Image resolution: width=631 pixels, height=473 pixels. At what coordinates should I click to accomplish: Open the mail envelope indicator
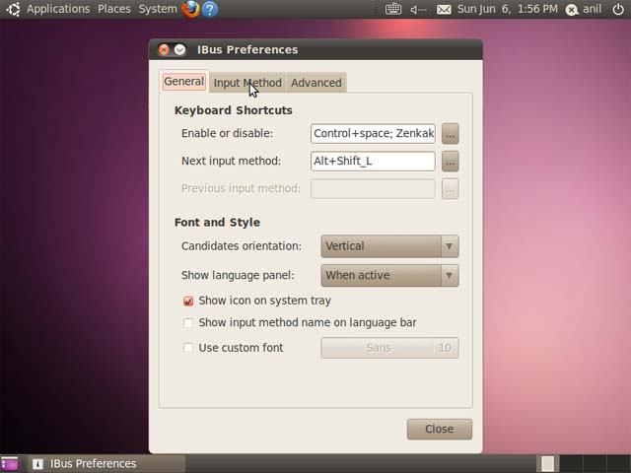[x=444, y=9]
